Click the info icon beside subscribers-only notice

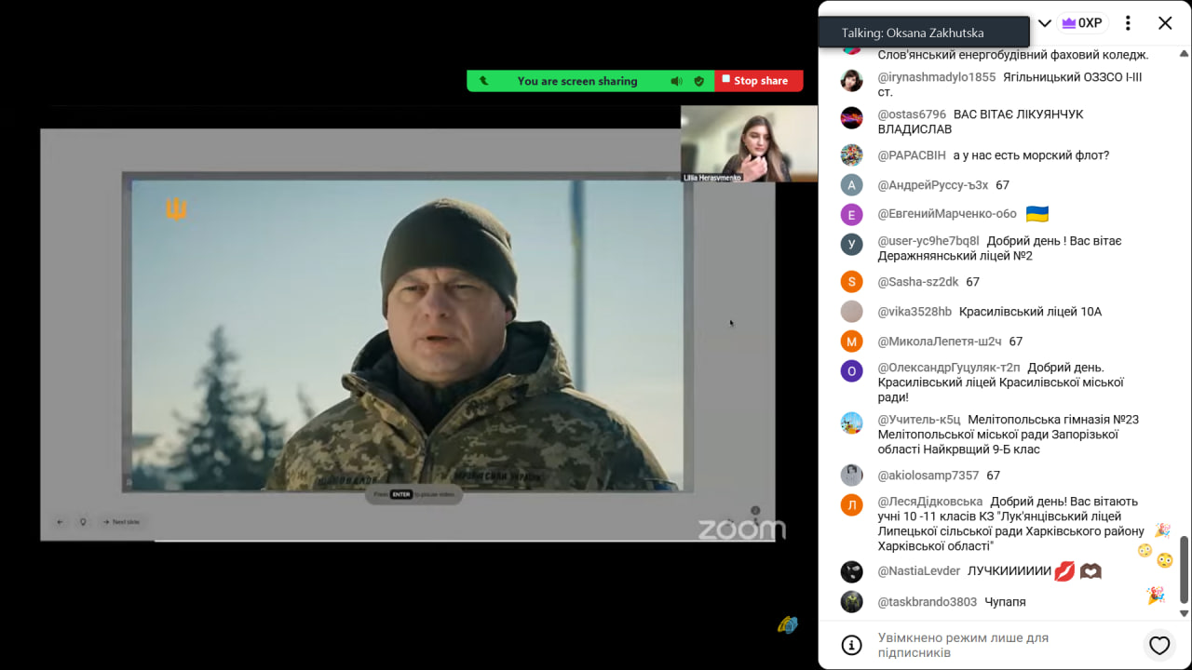click(x=851, y=645)
